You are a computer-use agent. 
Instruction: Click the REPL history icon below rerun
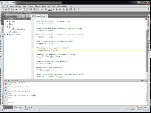(x=6, y=94)
